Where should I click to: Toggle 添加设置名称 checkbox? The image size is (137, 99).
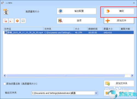(x=4, y=84)
